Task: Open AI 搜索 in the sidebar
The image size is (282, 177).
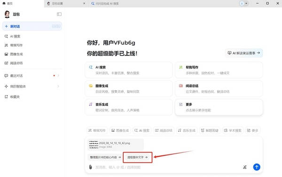Action: point(32,36)
